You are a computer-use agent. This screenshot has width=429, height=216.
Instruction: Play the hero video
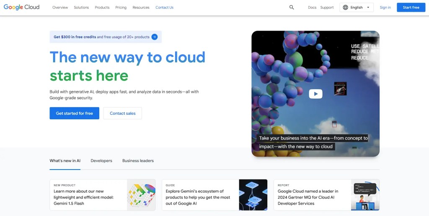pos(315,94)
